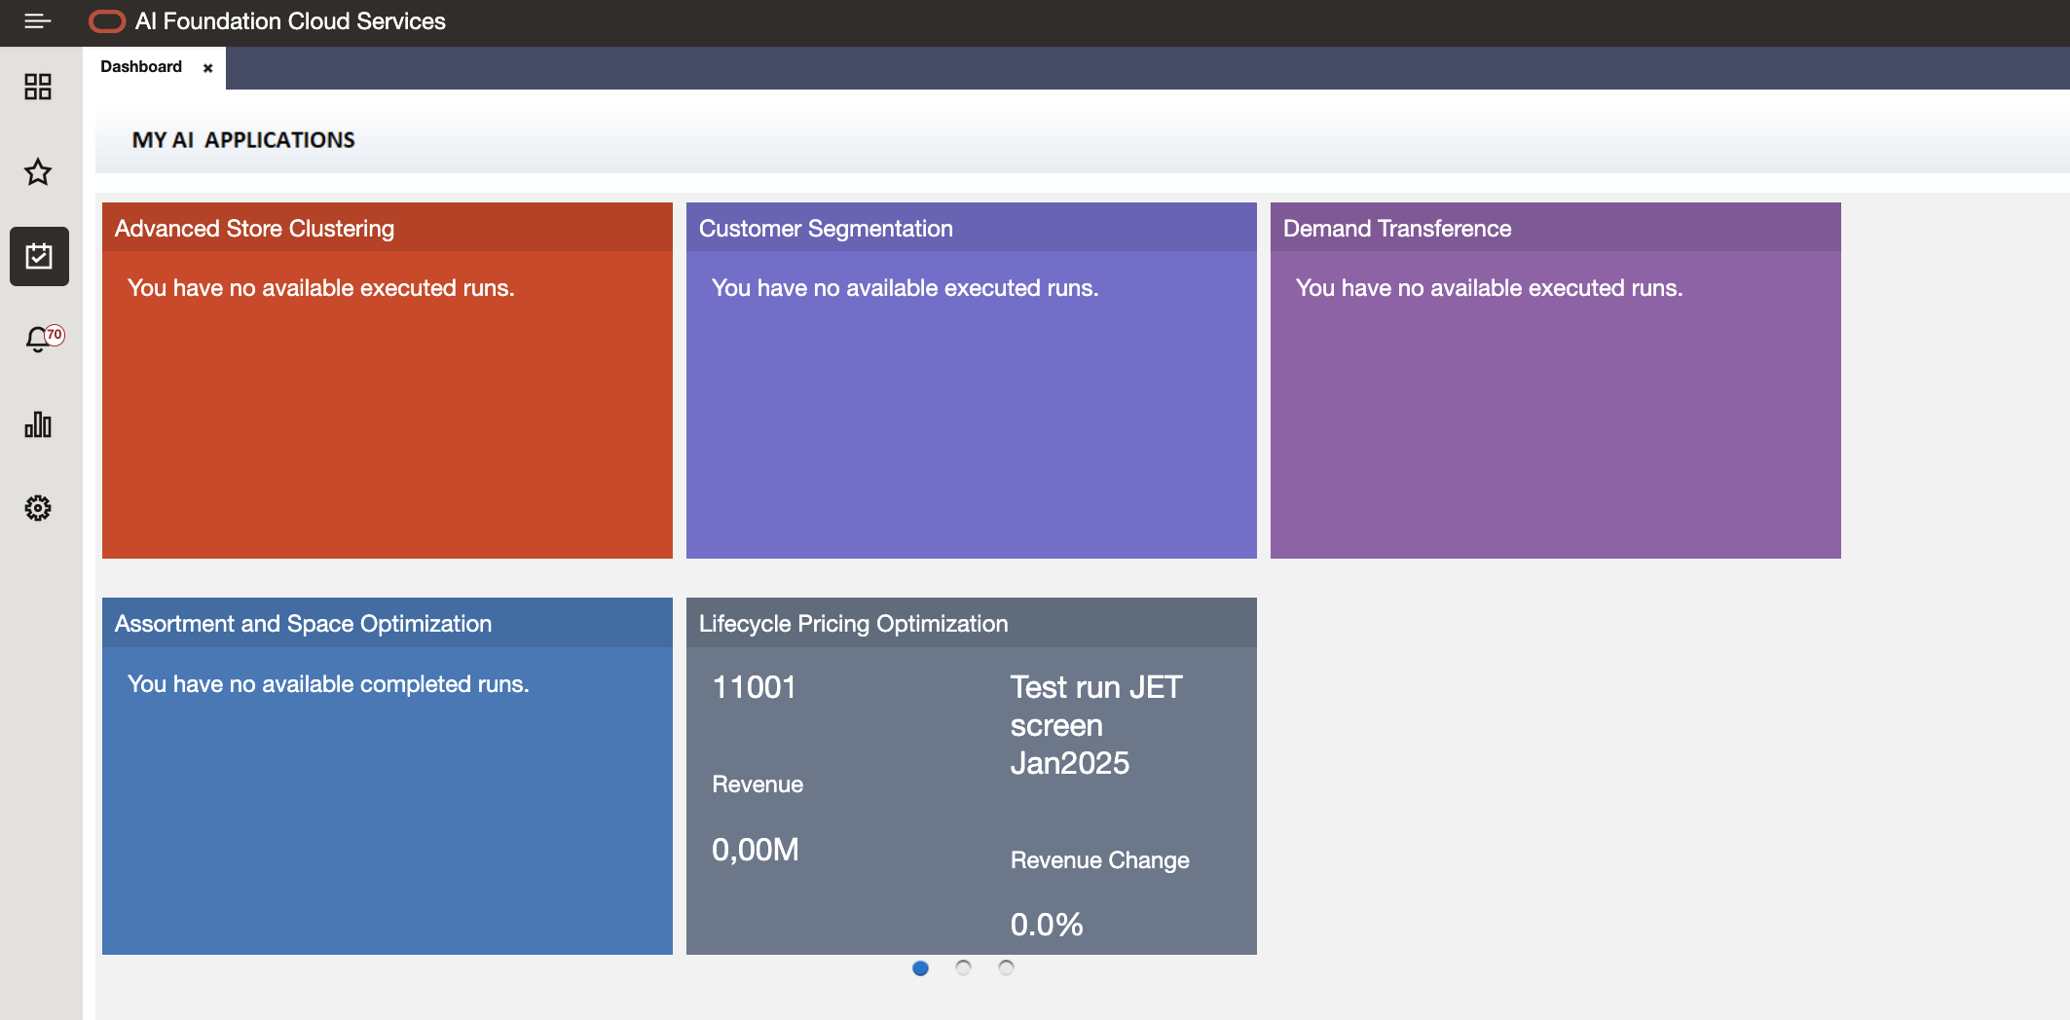Select the first carousel page dot
This screenshot has height=1020, width=2070.
920,968
